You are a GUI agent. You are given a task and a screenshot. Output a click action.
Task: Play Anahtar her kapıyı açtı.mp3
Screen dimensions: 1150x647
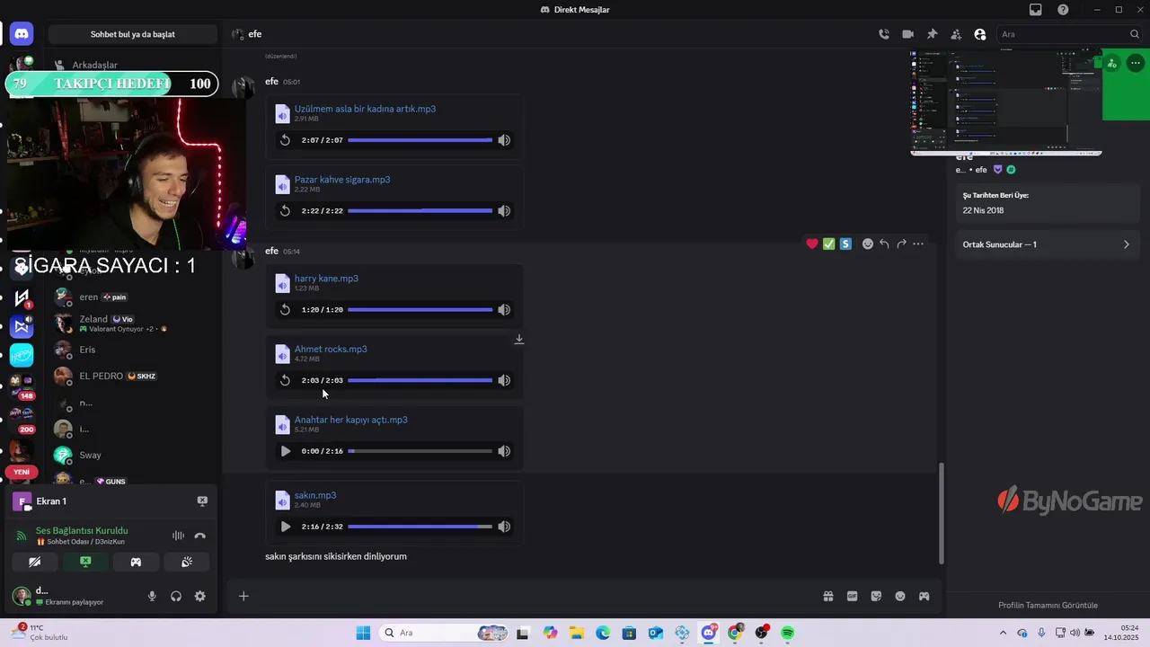[x=285, y=451]
